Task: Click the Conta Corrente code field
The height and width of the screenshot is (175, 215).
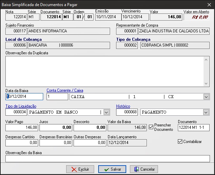Action: click(57, 96)
